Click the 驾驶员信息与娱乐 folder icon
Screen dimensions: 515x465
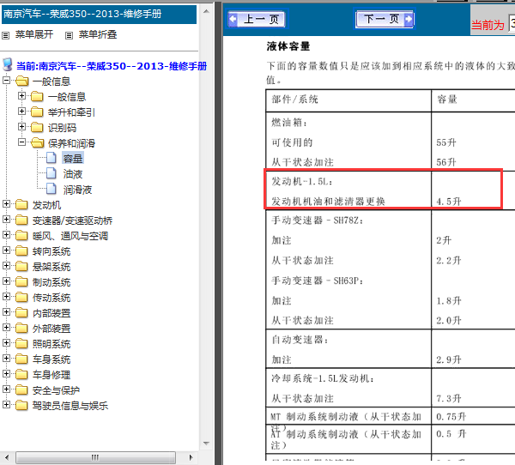(21, 405)
